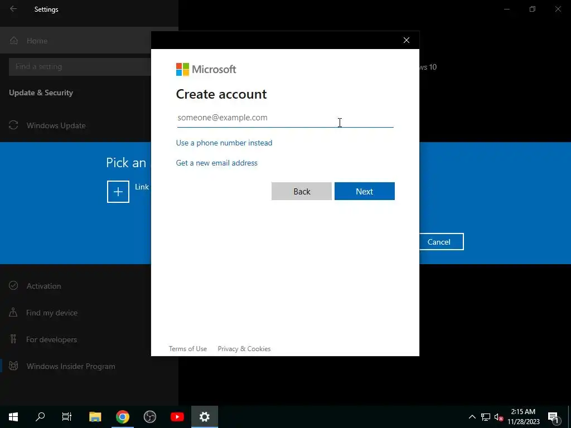
Task: Open the notification Action Center
Action: [553, 417]
